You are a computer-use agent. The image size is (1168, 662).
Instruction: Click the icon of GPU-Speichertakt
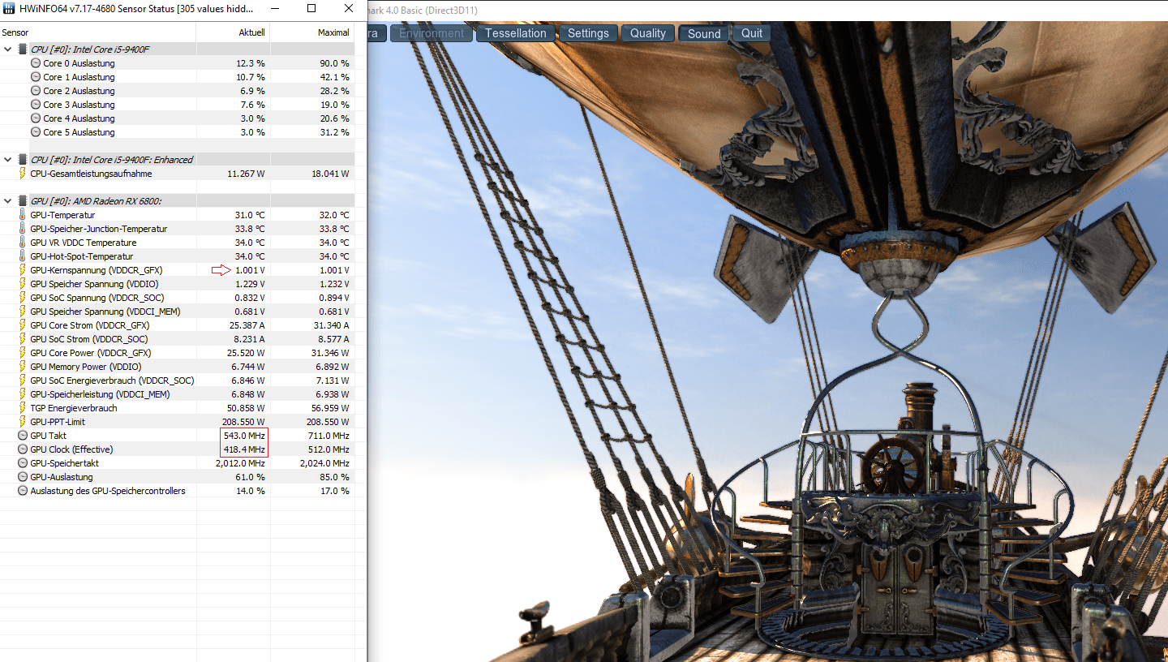click(x=23, y=463)
